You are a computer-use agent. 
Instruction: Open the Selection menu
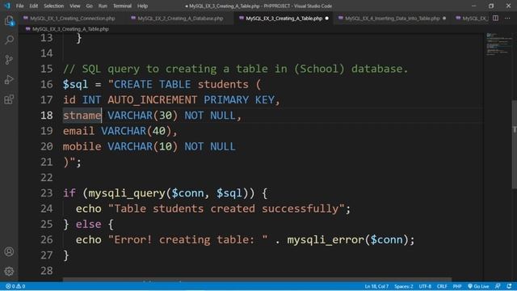[54, 6]
